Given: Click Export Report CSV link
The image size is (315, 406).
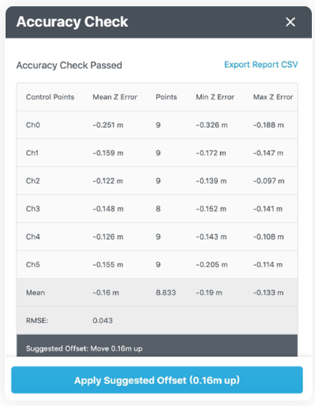Looking at the screenshot, I should coord(261,65).
